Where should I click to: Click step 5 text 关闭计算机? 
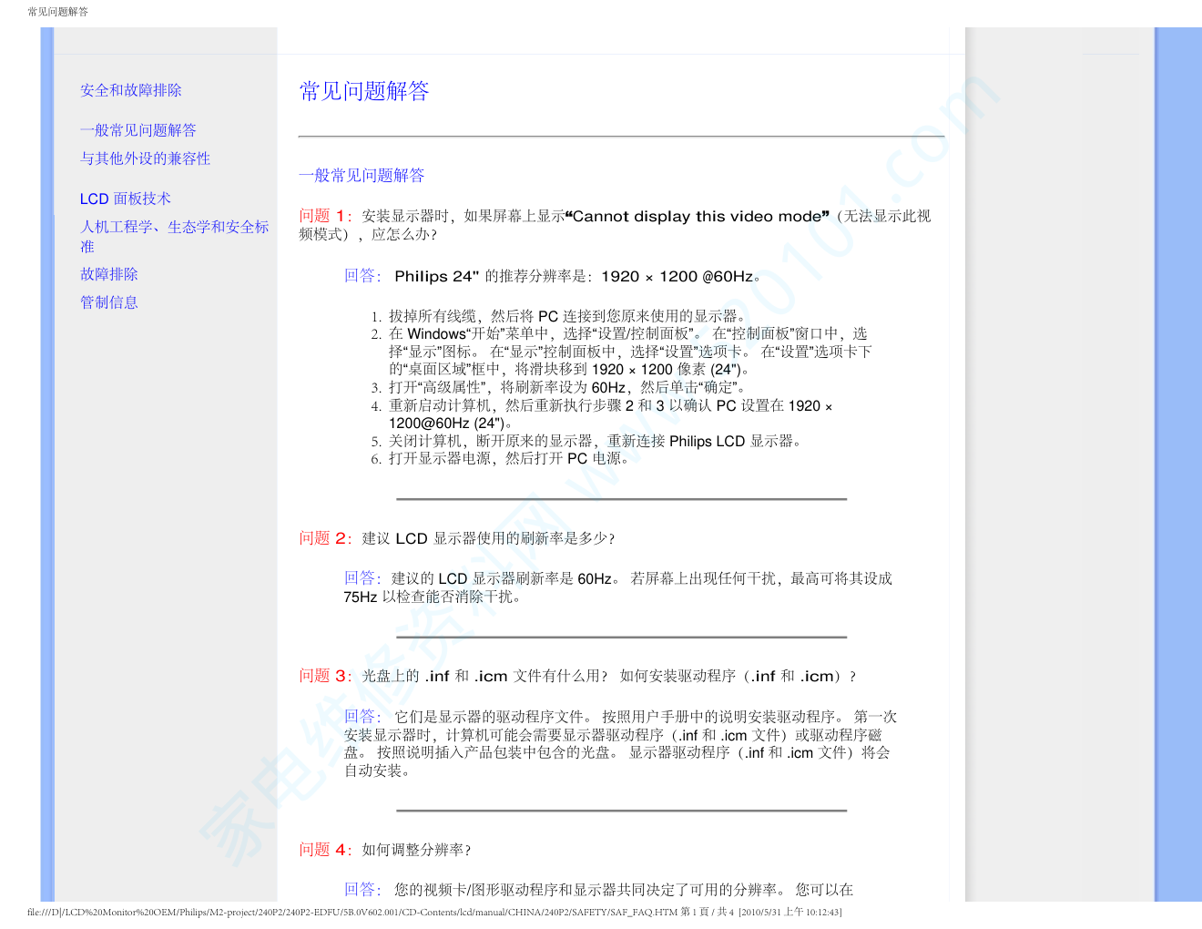tap(596, 441)
